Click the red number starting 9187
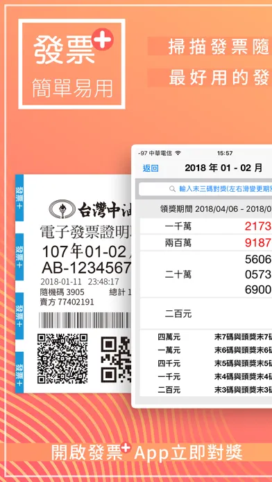The width and height of the screenshot is (272, 482). click(258, 243)
